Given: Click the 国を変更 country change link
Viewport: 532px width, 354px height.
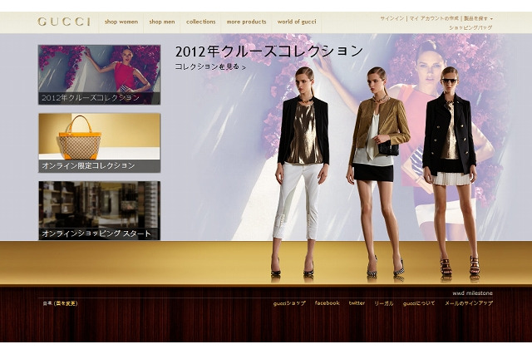Looking at the screenshot, I should click(x=66, y=303).
